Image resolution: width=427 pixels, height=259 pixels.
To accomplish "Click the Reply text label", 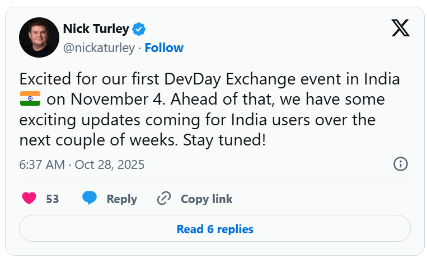I will tap(121, 199).
